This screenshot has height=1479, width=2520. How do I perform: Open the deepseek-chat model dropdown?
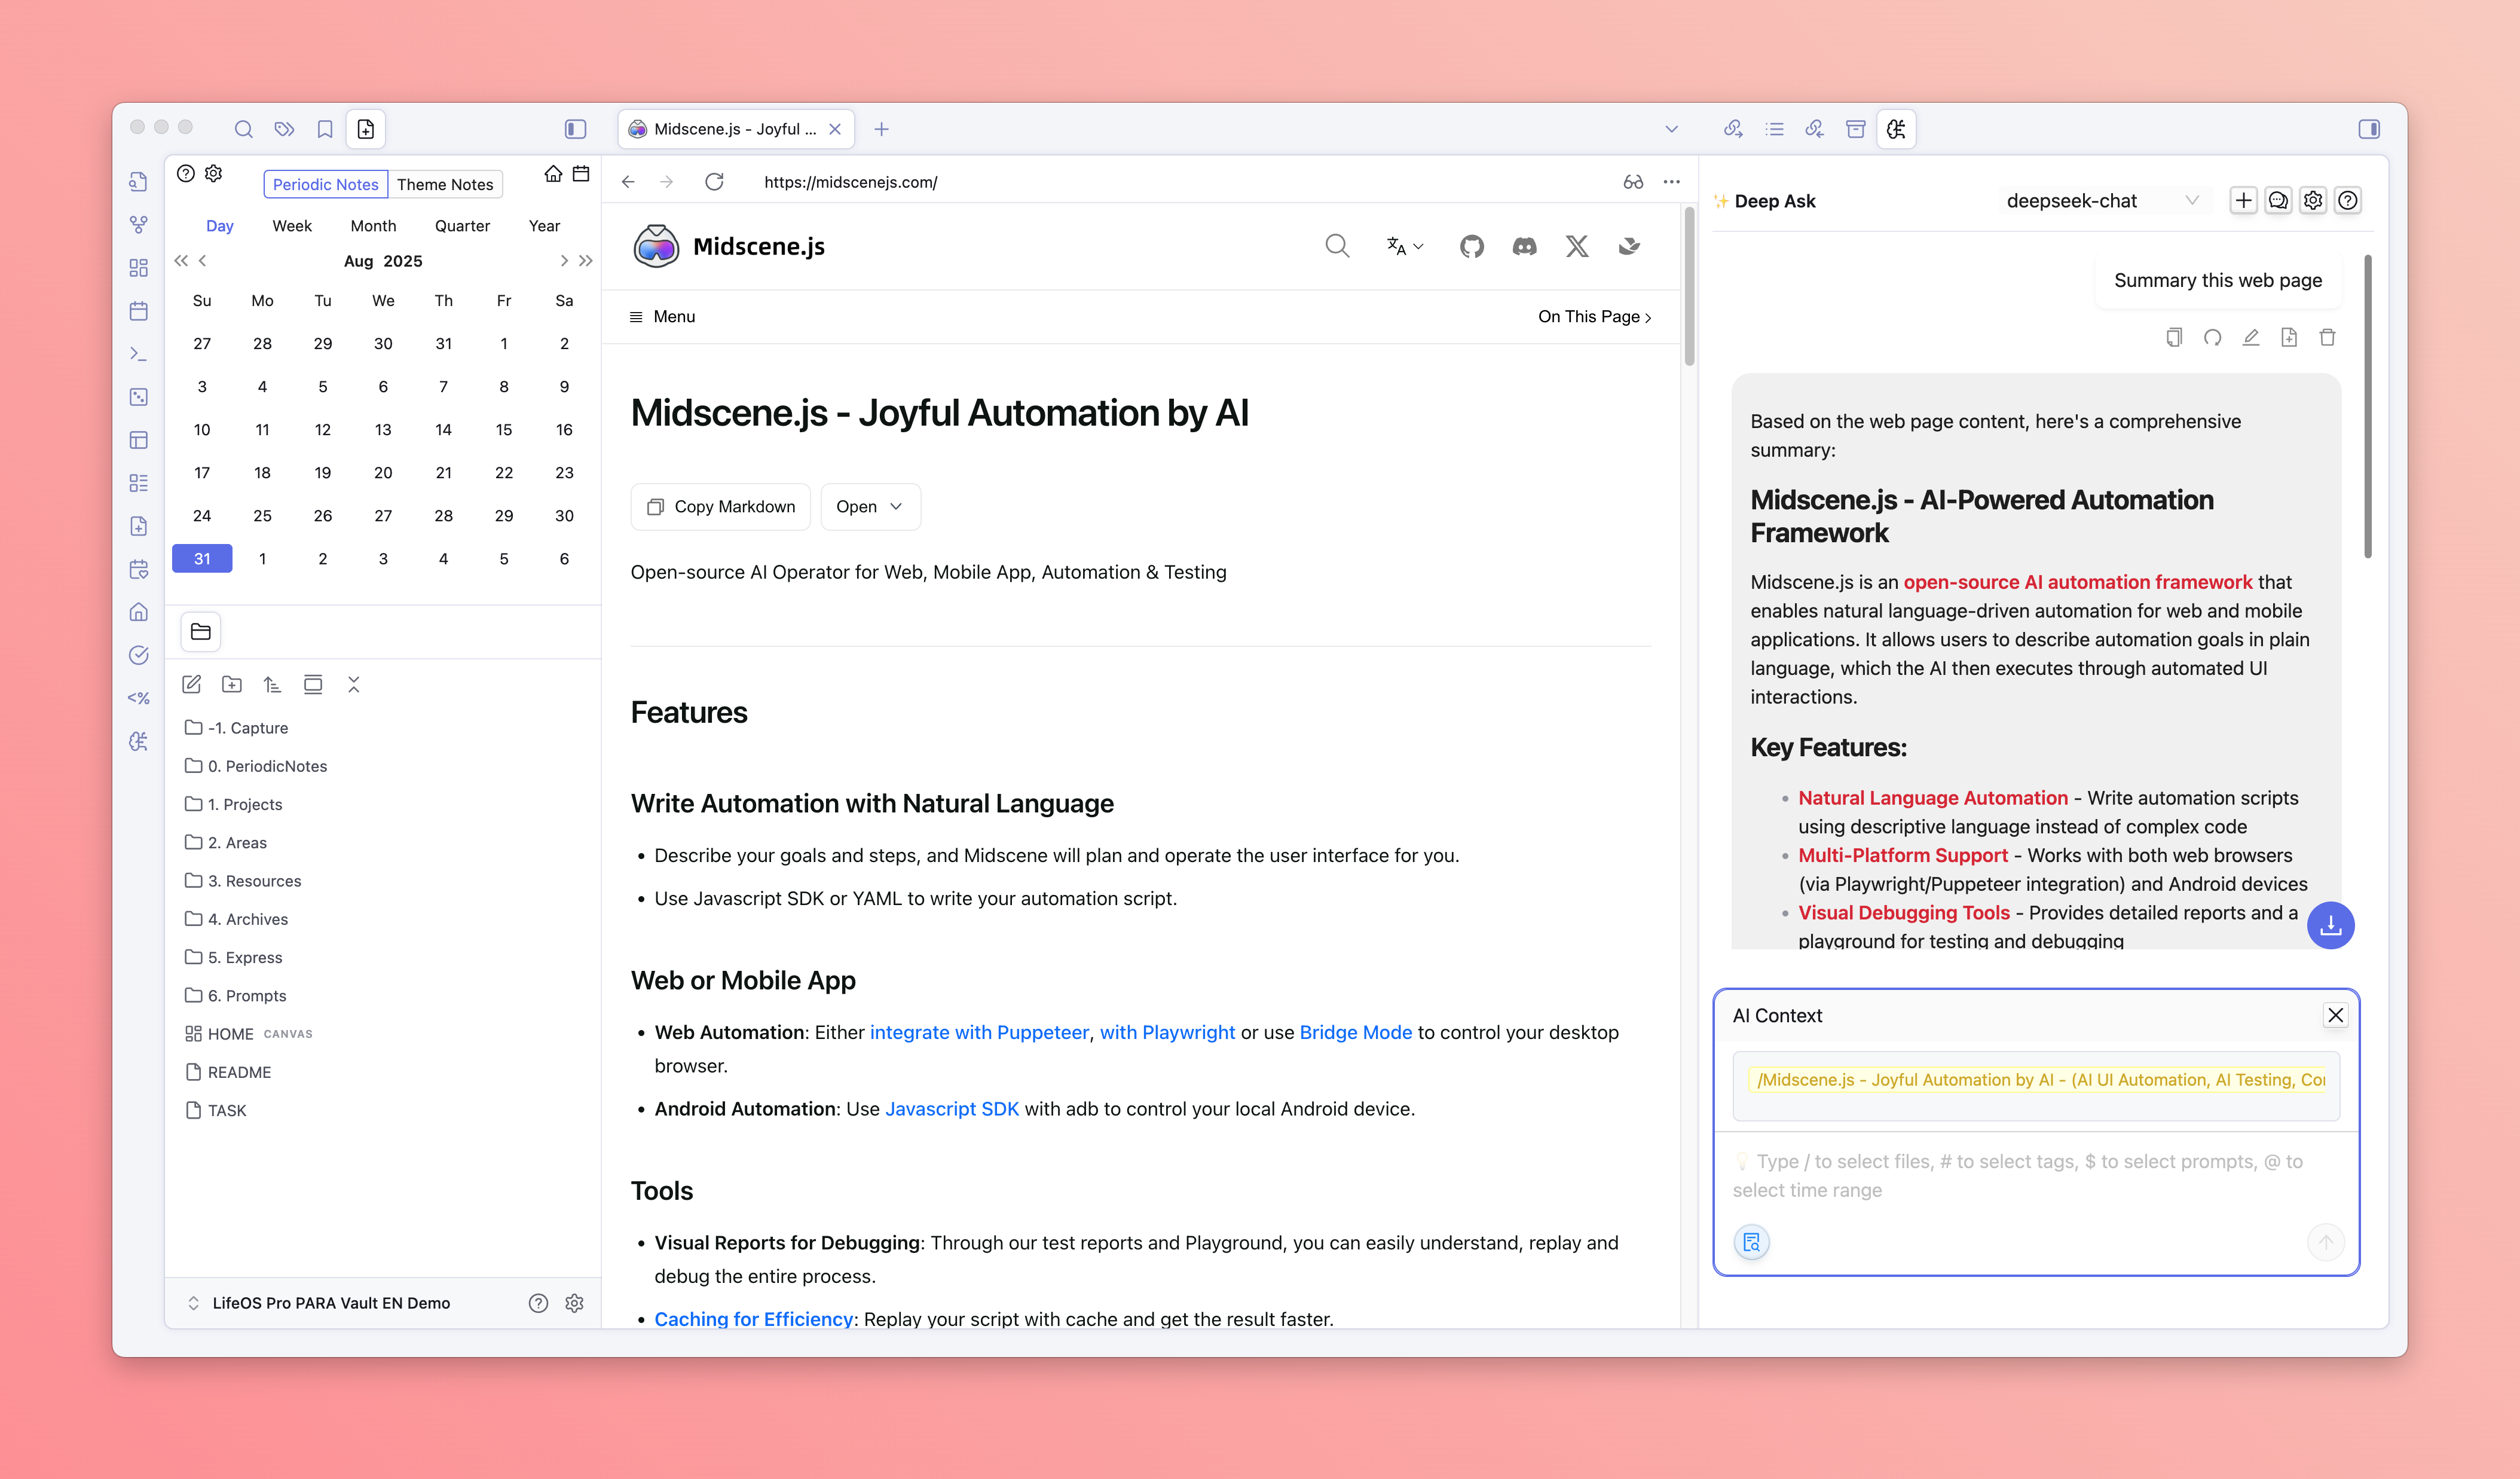[2102, 201]
